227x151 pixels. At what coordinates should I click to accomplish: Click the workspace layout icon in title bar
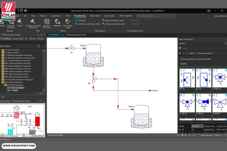[208, 11]
